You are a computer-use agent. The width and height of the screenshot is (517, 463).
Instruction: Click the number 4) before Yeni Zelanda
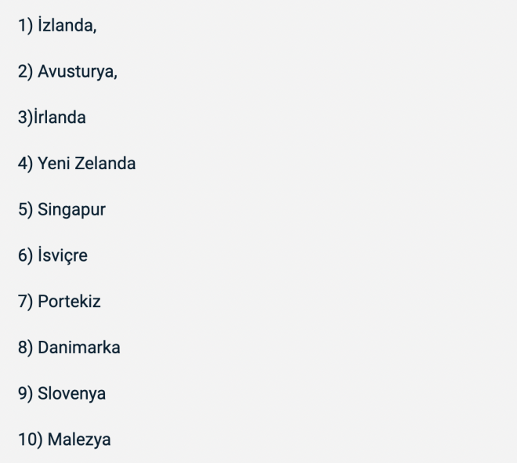[x=26, y=164]
